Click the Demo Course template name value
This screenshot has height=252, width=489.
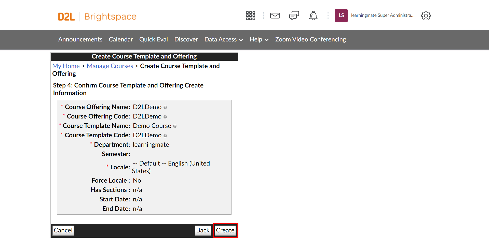[152, 126]
